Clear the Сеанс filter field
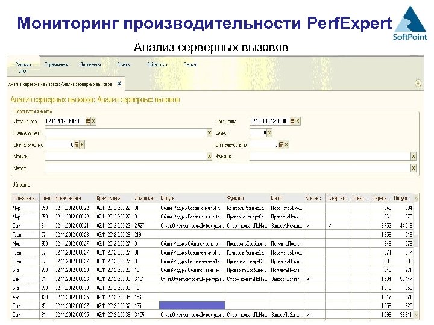This screenshot has width=434, height=325. click(x=269, y=133)
